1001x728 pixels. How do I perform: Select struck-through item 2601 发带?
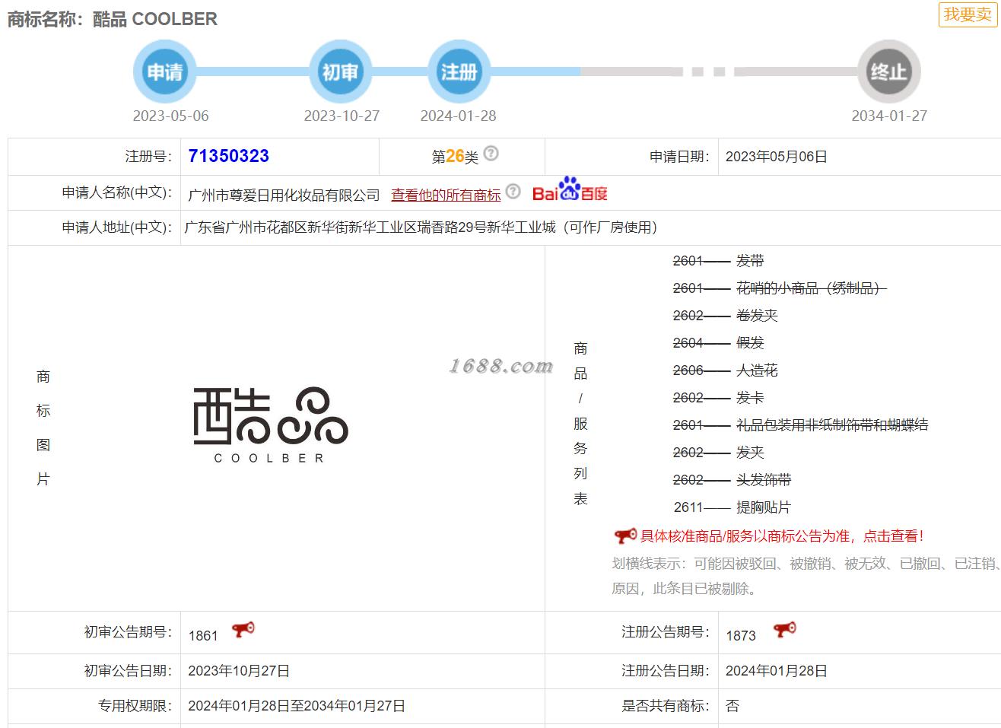tap(719, 261)
